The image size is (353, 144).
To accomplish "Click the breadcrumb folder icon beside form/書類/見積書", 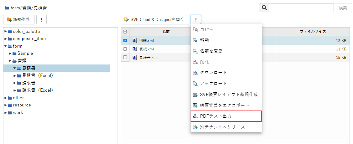I will pyautogui.click(x=7, y=8).
